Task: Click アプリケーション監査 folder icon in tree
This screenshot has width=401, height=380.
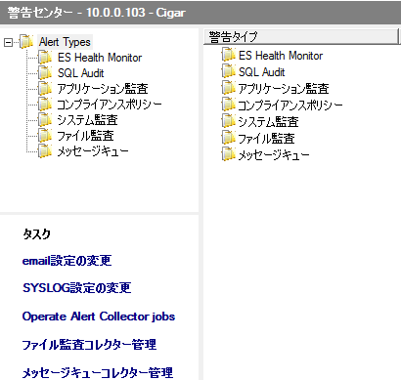Action: click(45, 89)
